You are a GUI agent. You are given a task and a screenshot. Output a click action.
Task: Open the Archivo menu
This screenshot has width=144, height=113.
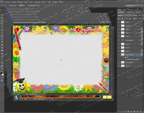tap(7, 2)
